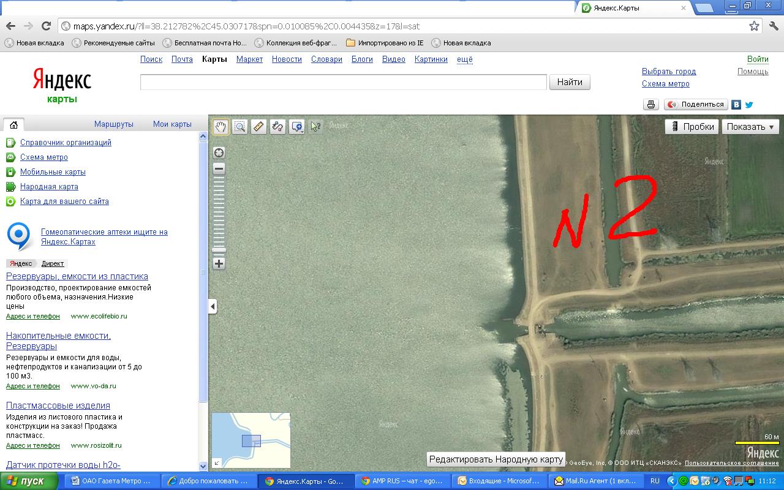Collapse the overview minimap
The height and width of the screenshot is (490, 784).
pos(216,463)
